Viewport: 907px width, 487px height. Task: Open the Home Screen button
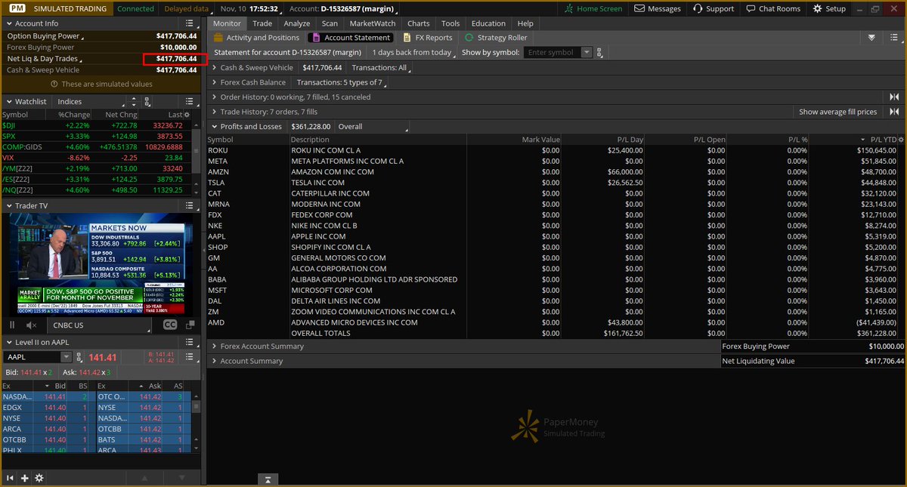click(x=594, y=8)
